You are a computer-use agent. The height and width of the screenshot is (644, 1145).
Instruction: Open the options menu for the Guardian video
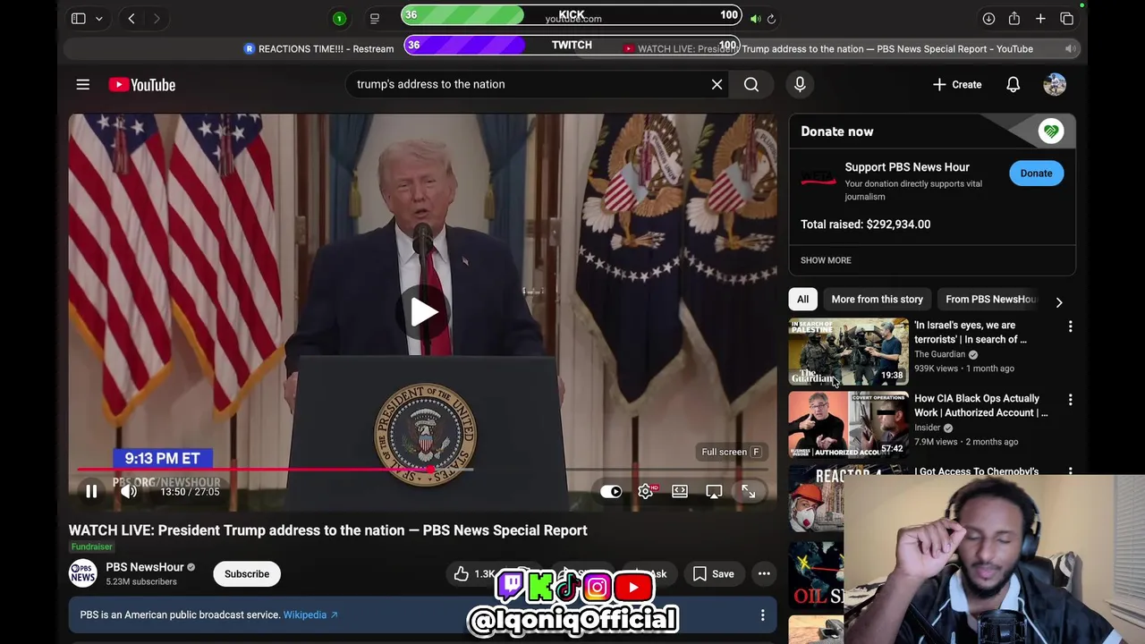click(1070, 326)
